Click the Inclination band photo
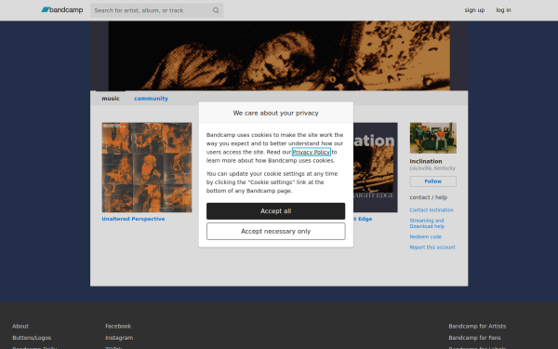This screenshot has height=349, width=558. [432, 138]
